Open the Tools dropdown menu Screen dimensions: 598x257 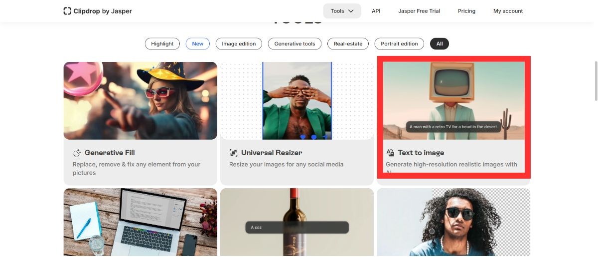point(342,11)
